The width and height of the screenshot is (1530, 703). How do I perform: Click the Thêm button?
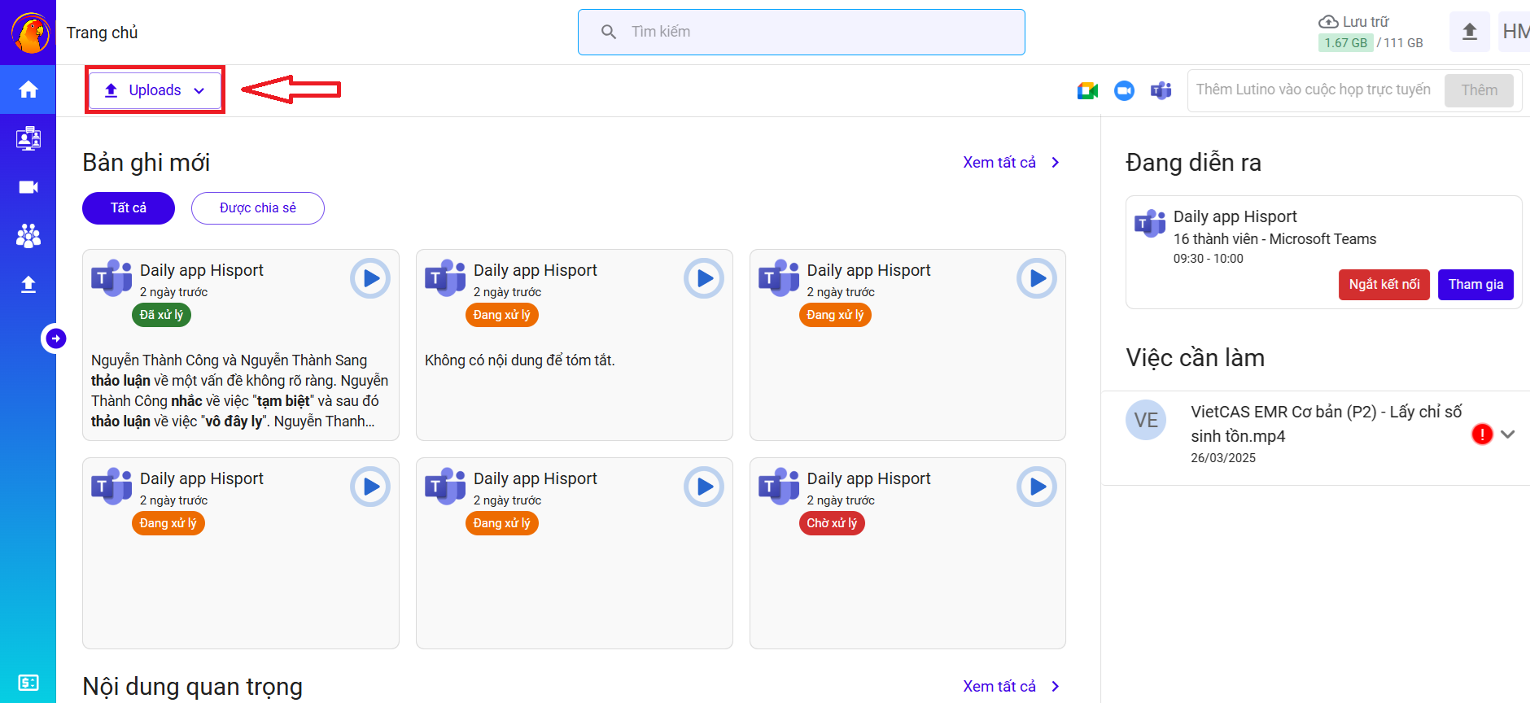click(x=1479, y=90)
